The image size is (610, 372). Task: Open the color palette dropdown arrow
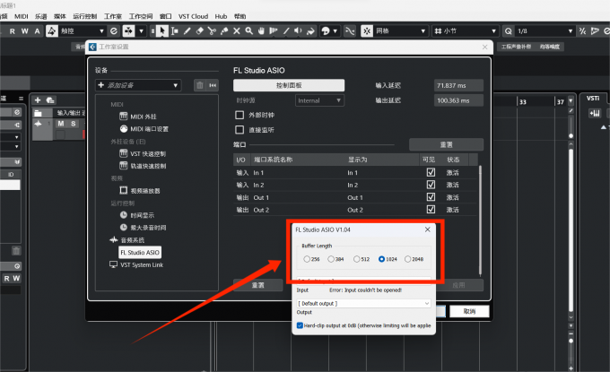[335, 30]
